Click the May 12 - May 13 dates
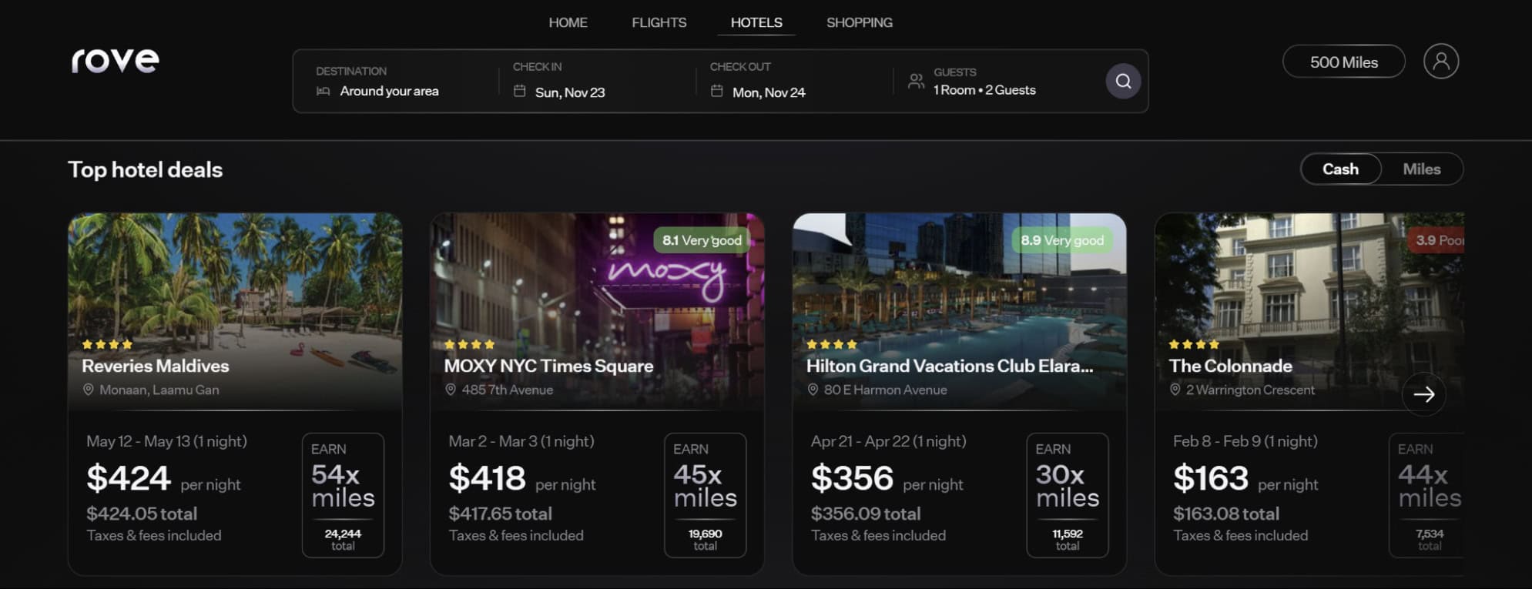This screenshot has height=589, width=1532. point(166,441)
